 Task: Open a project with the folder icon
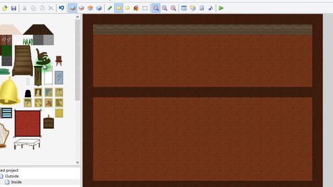coord(5,8)
